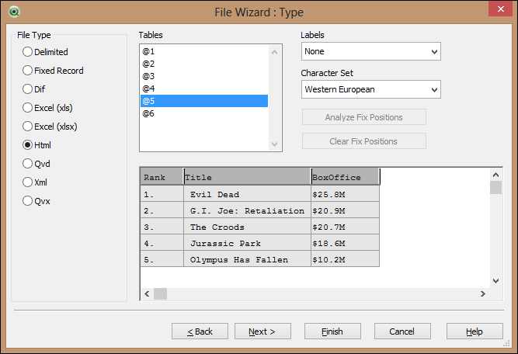Click the Clear Fix Positions button
Screen dimensions: 518x354
364,141
